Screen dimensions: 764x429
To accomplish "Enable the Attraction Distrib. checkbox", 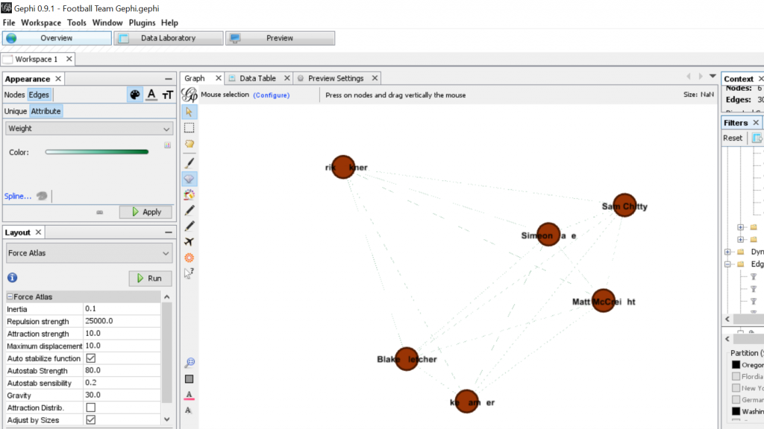I will [x=91, y=407].
